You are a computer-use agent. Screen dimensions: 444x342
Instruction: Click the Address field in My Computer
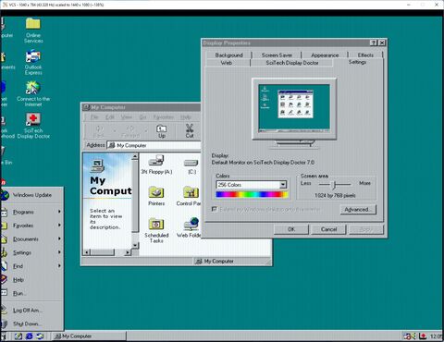coord(154,145)
